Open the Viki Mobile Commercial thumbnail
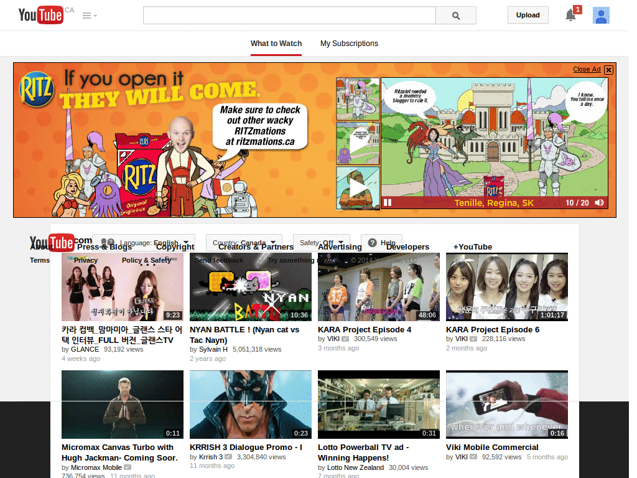Screen dimensions: 637x478 click(506, 405)
